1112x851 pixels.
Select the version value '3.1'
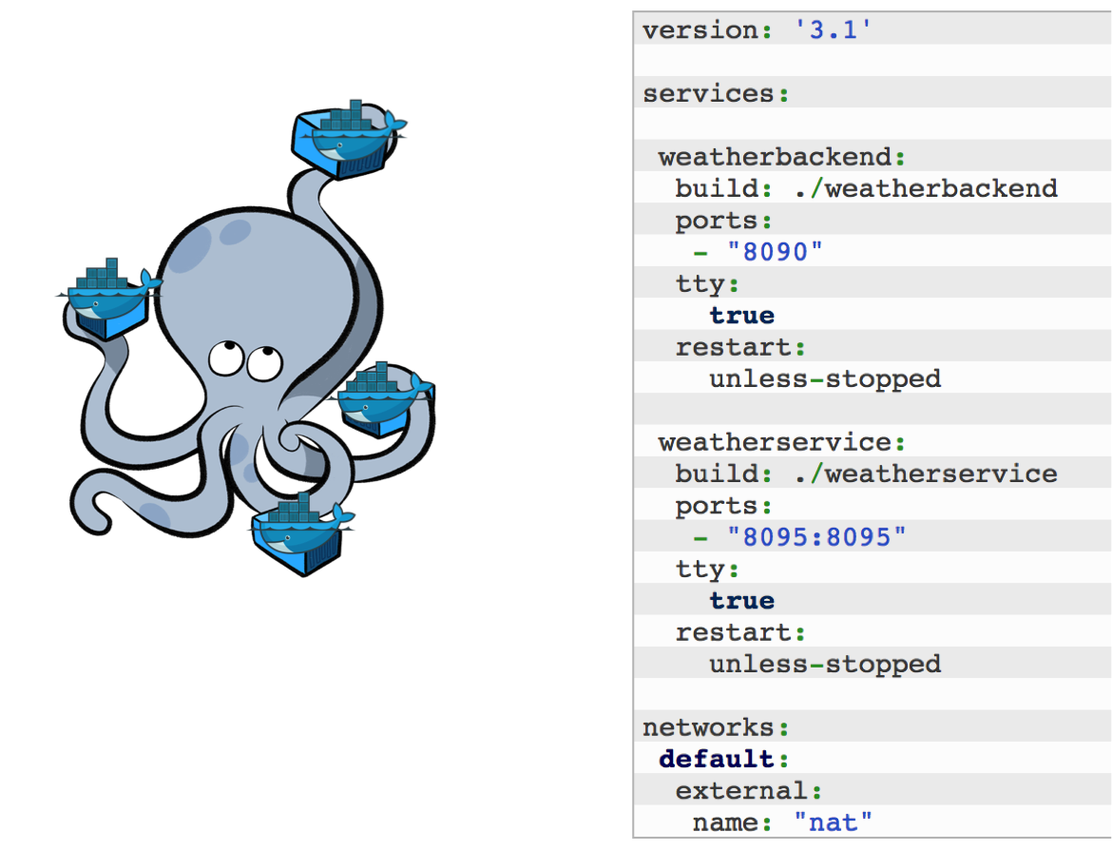coord(832,30)
